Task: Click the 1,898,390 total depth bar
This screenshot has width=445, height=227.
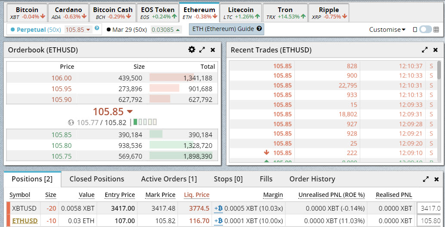Action: click(x=181, y=156)
